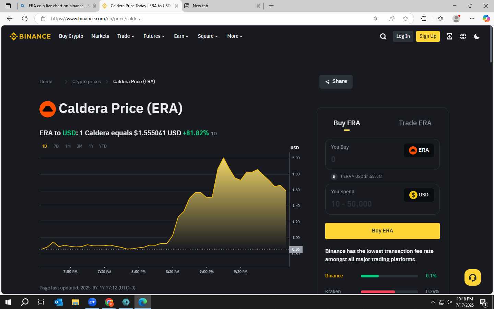Viewport: 494px width, 309px height.
Task: Click the Log In button
Action: pyautogui.click(x=403, y=36)
